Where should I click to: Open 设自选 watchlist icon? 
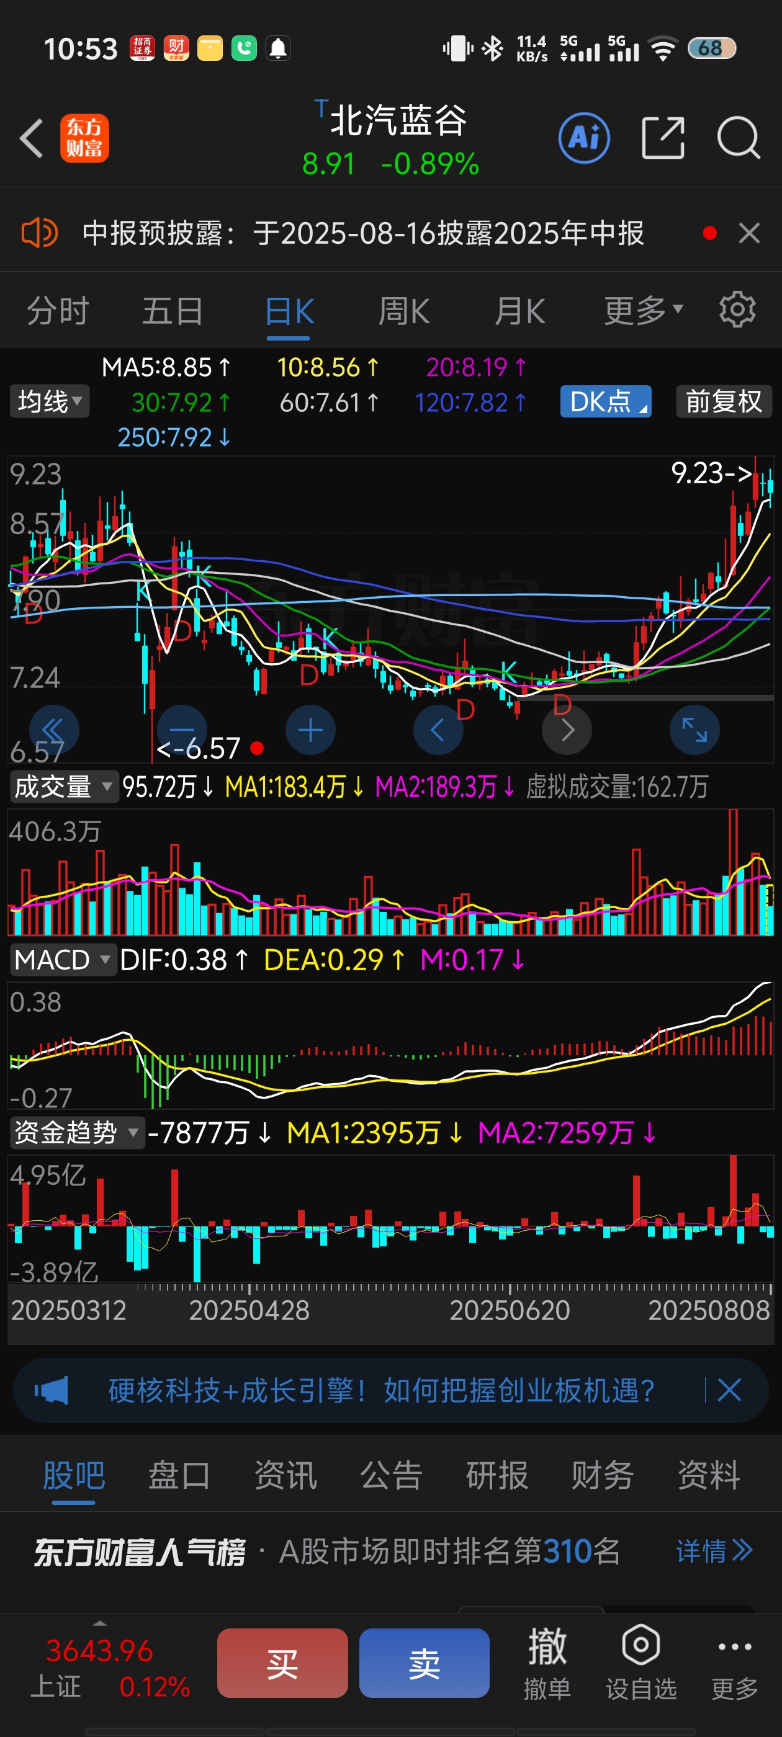coord(640,1663)
